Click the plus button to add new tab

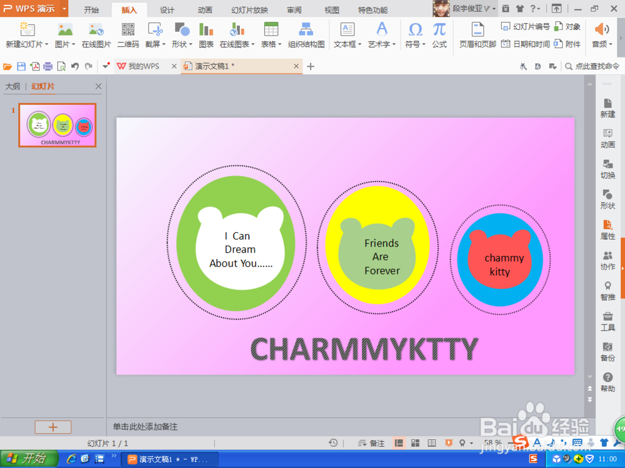pyautogui.click(x=311, y=67)
